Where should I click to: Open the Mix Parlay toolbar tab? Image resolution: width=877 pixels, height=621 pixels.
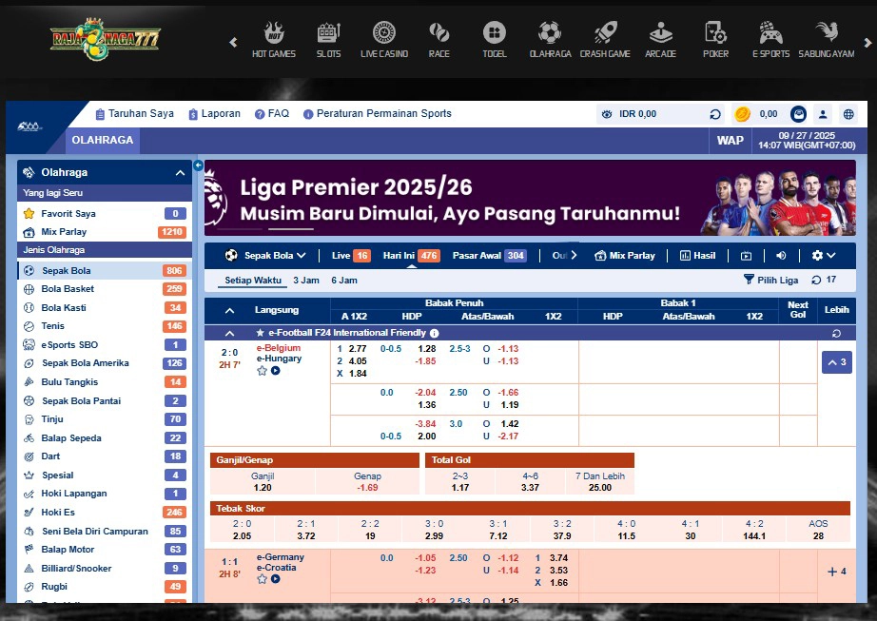[624, 256]
